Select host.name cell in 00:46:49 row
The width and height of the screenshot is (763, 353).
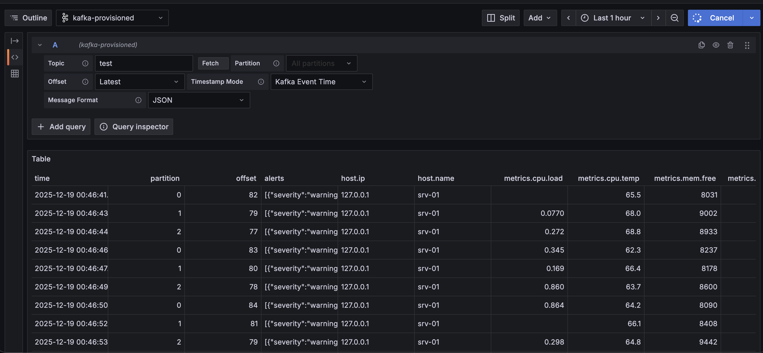point(452,287)
